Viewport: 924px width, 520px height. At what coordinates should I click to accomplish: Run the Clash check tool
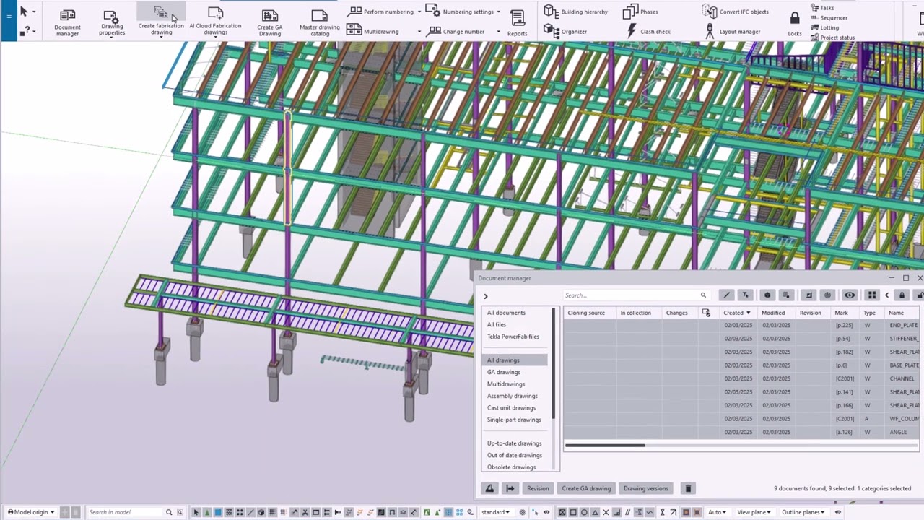click(x=648, y=32)
